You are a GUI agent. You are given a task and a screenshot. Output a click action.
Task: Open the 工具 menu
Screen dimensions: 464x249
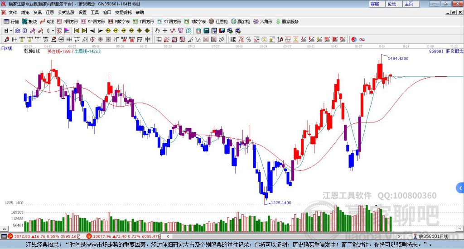(95, 12)
